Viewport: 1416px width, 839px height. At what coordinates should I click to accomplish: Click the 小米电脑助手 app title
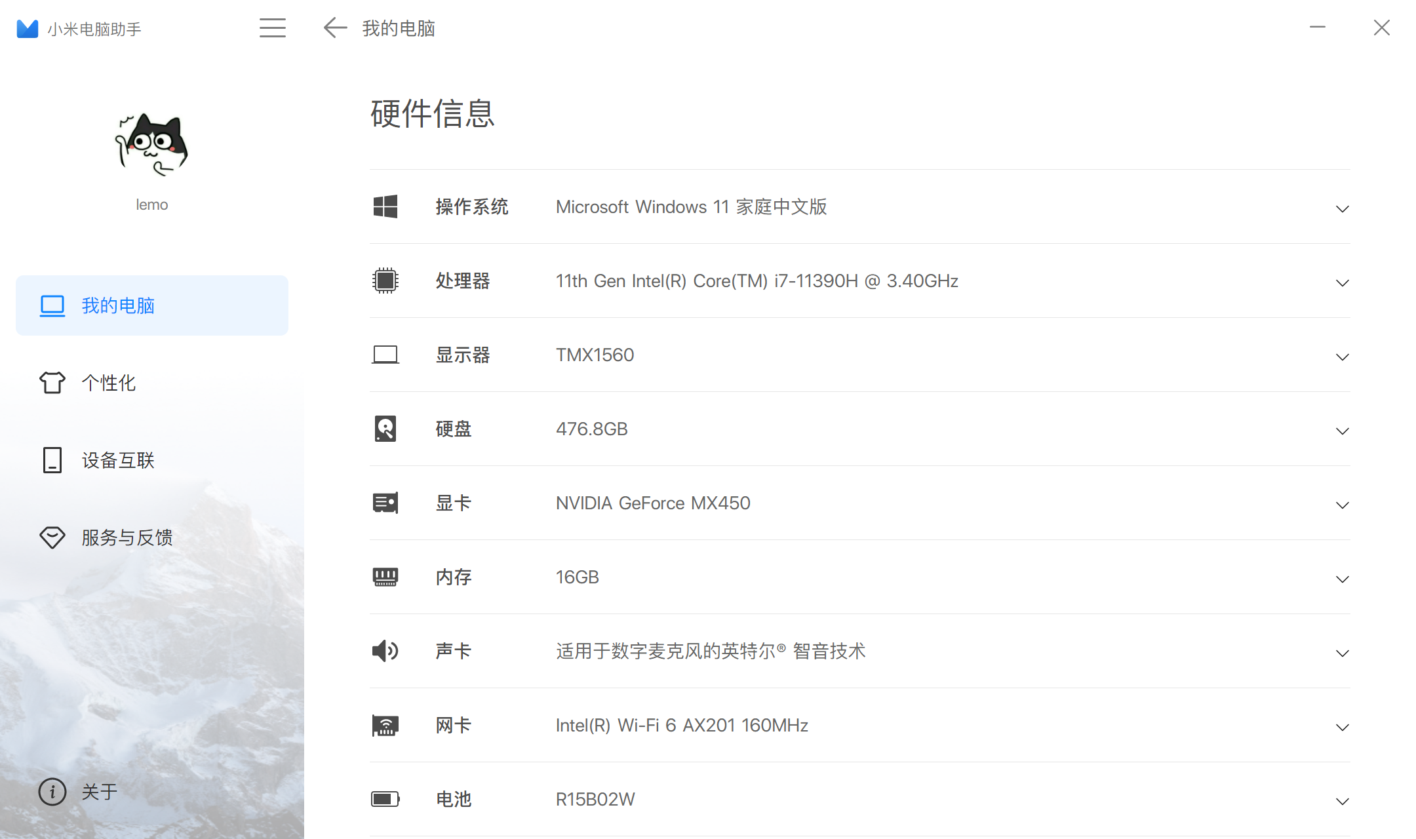point(94,29)
